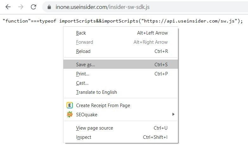Expand the SEOquake submenu arrow
Screen dimensions: 248x148
[x=173, y=114]
